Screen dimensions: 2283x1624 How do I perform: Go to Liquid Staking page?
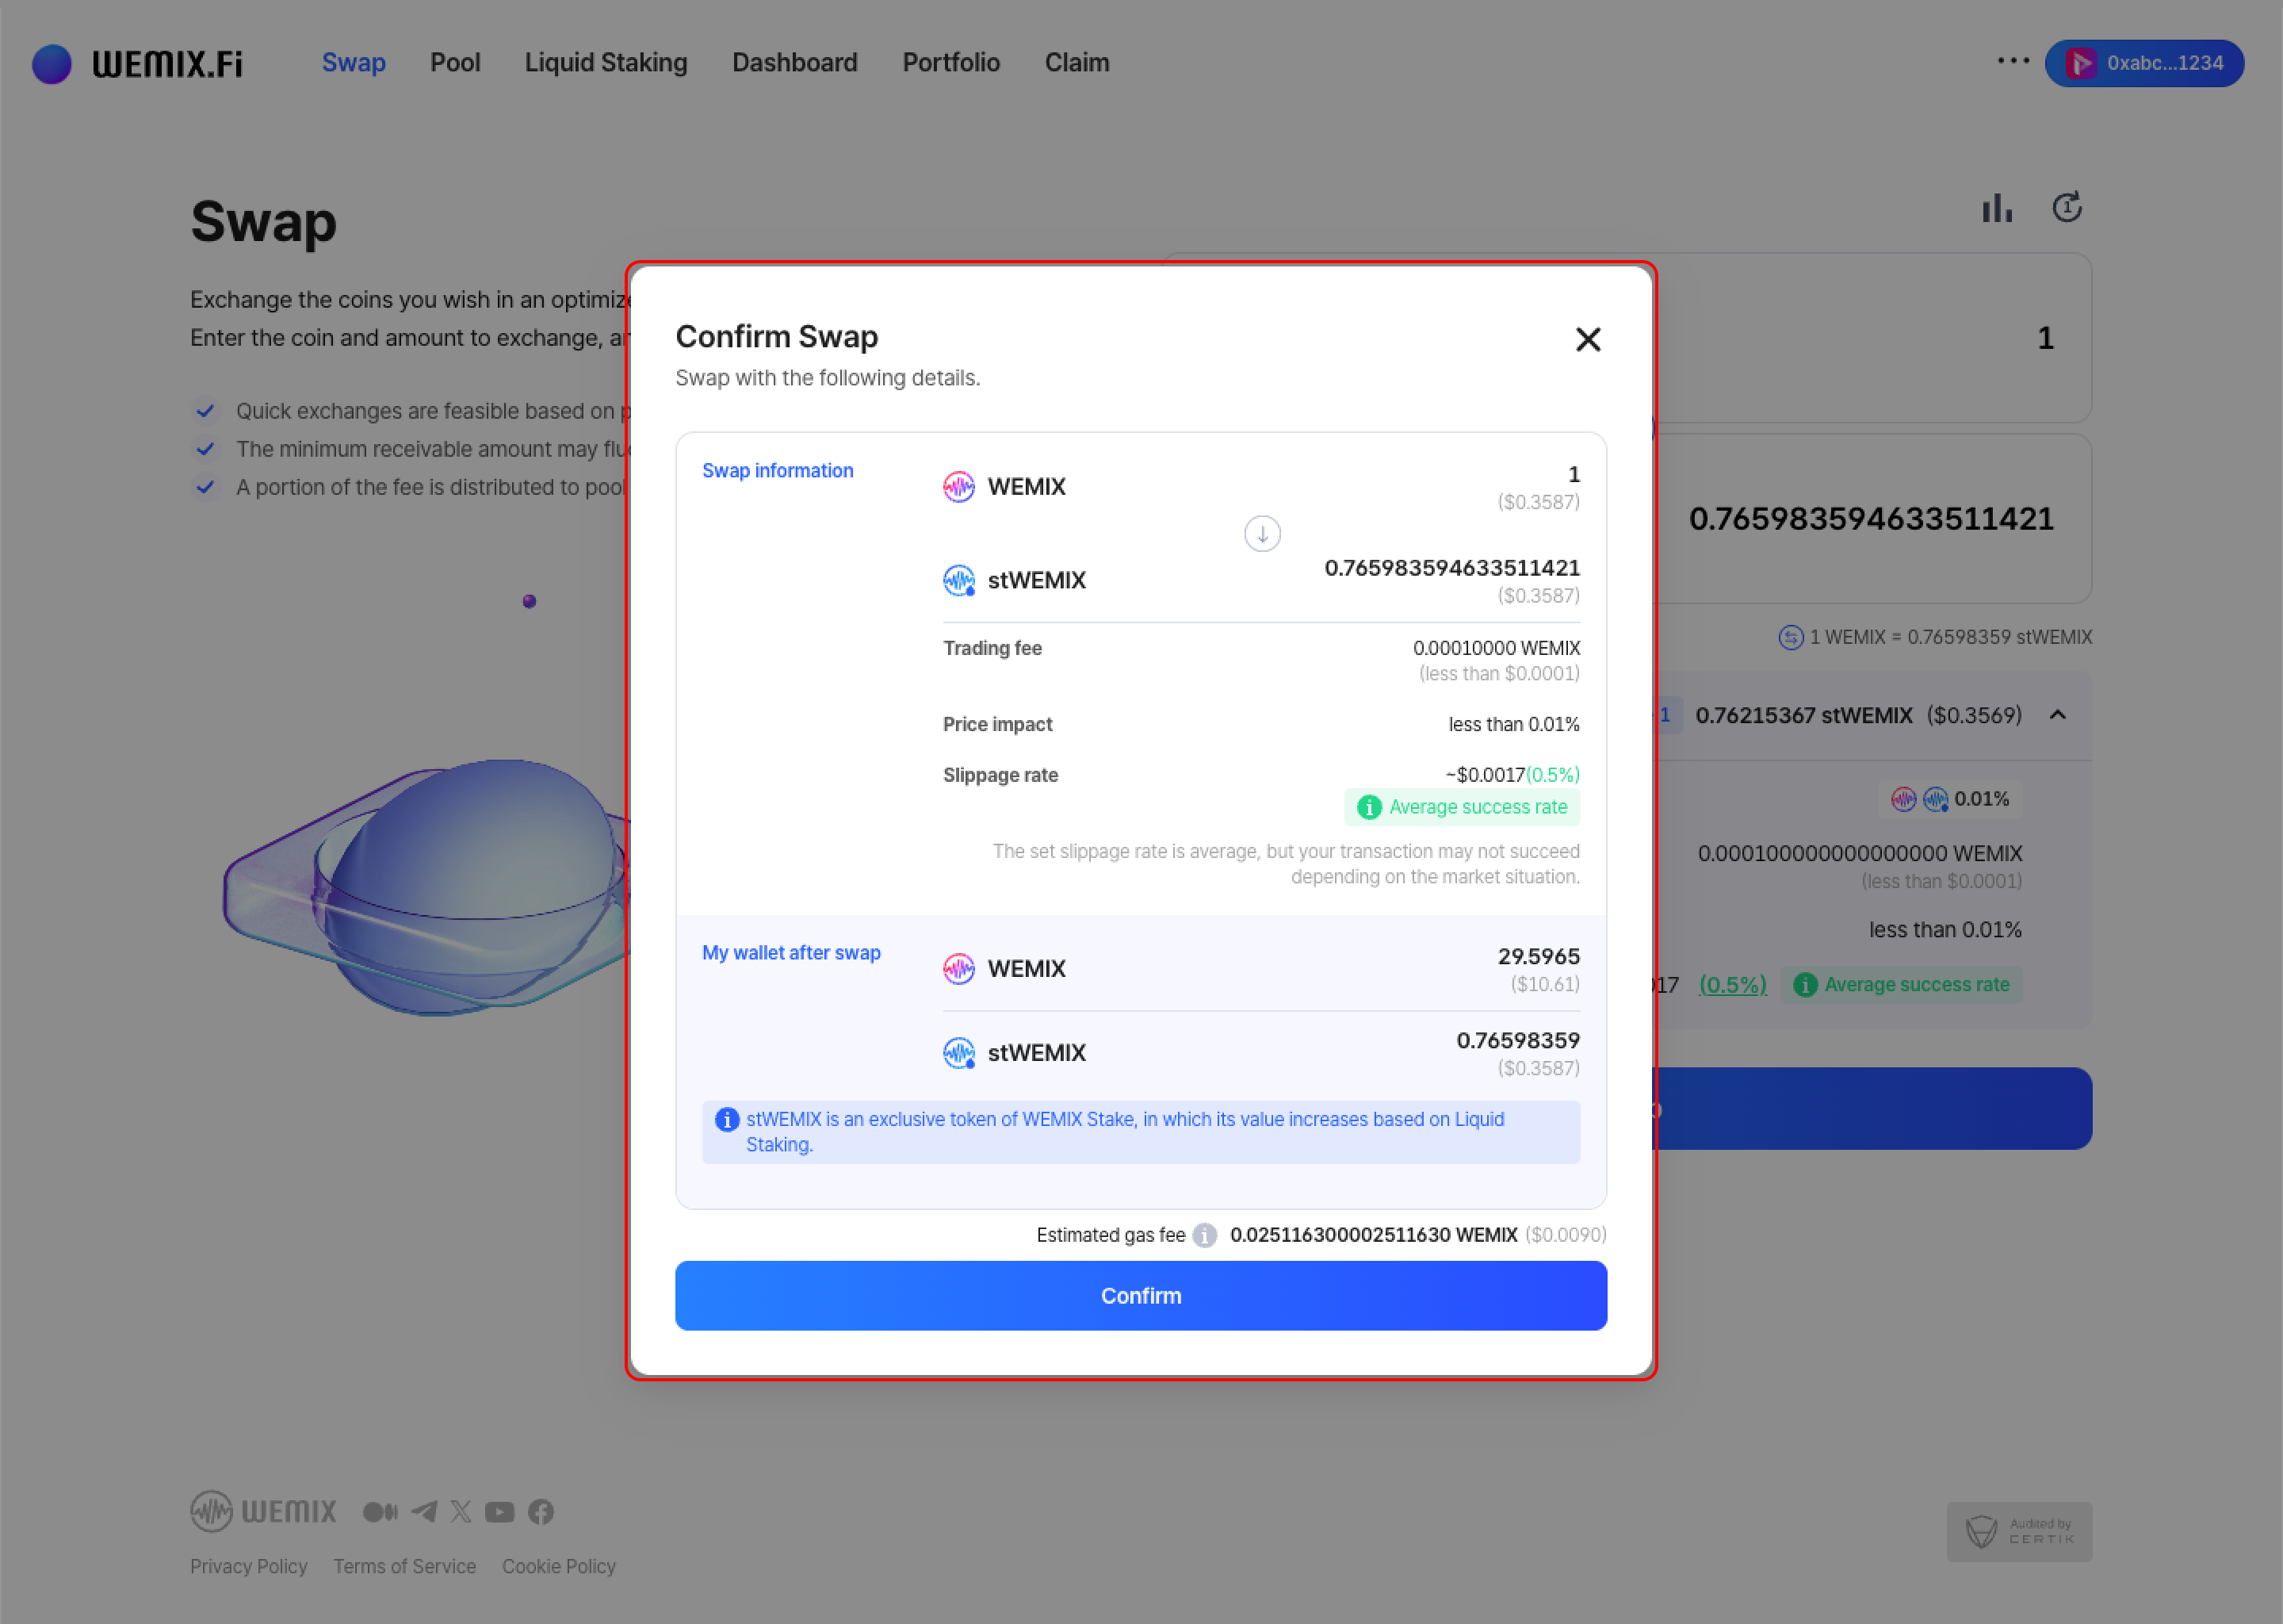(606, 63)
